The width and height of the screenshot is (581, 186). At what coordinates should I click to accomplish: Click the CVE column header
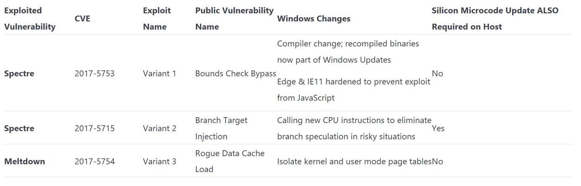(82, 19)
